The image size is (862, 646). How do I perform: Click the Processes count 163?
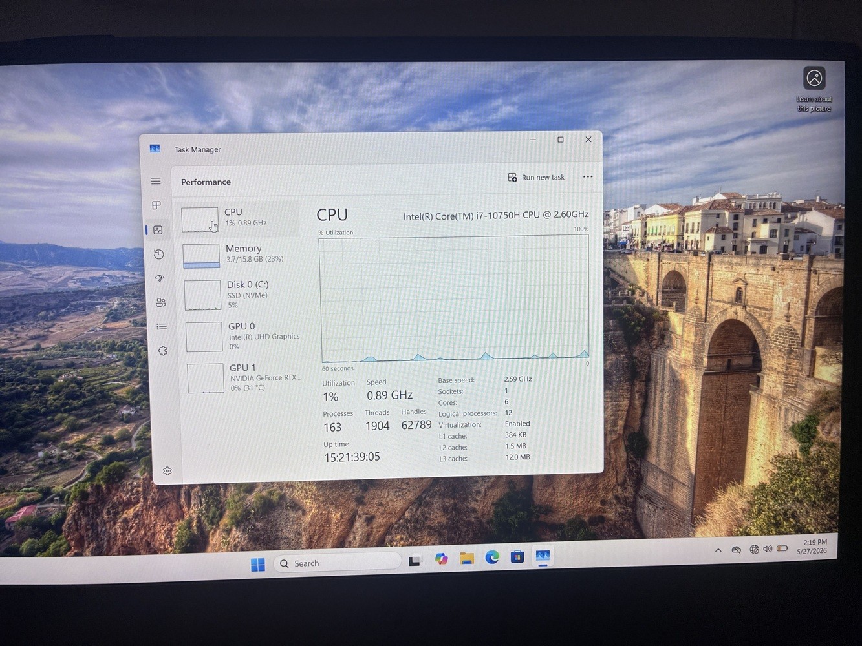pyautogui.click(x=332, y=427)
